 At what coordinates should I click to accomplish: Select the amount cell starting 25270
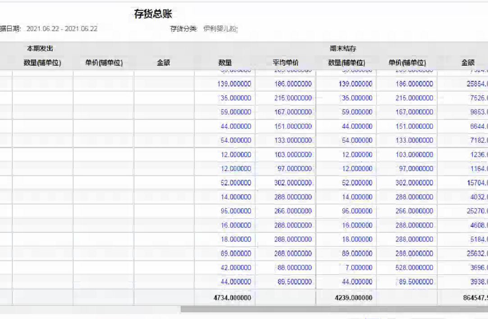477,211
